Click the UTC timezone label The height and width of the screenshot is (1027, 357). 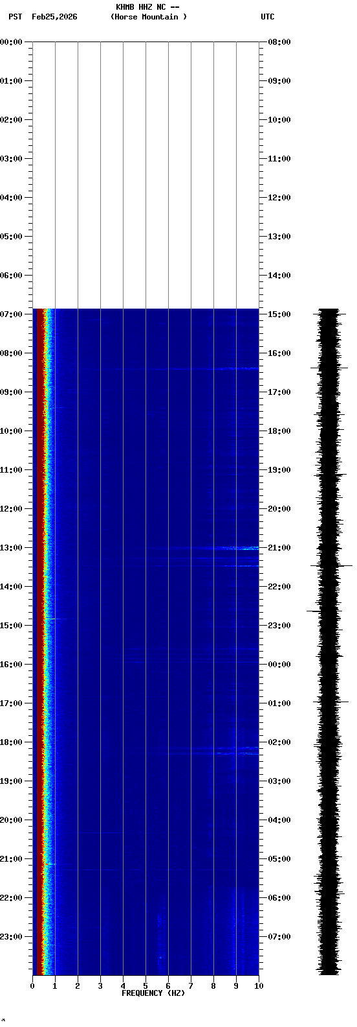[x=268, y=17]
